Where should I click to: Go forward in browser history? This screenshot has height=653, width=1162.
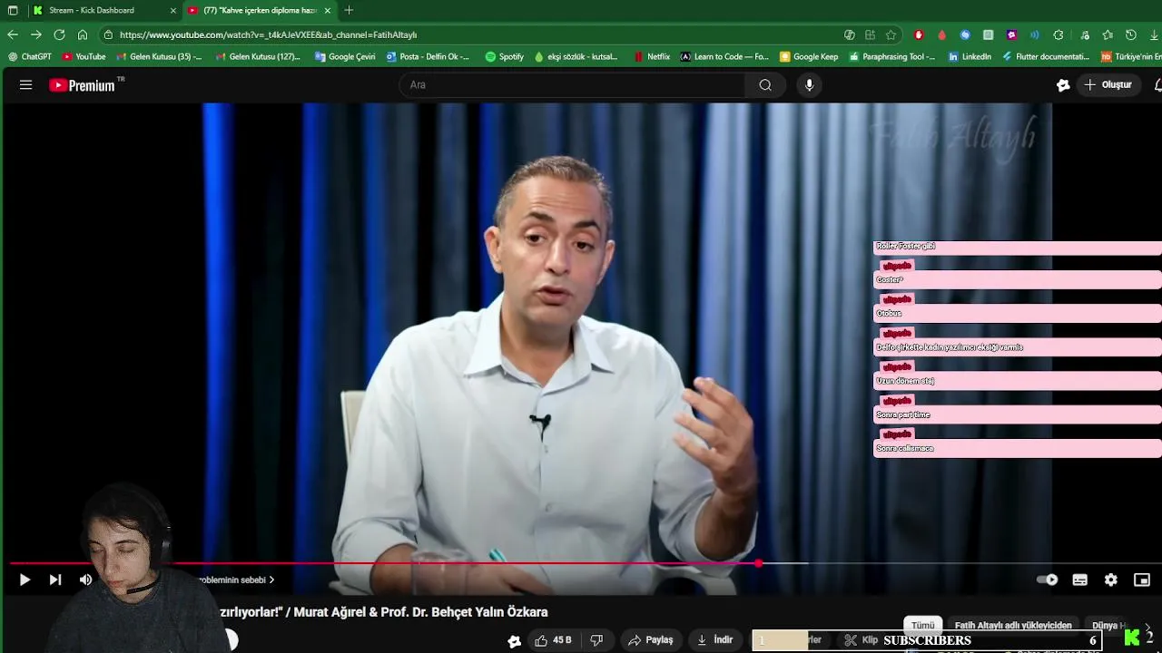click(35, 34)
